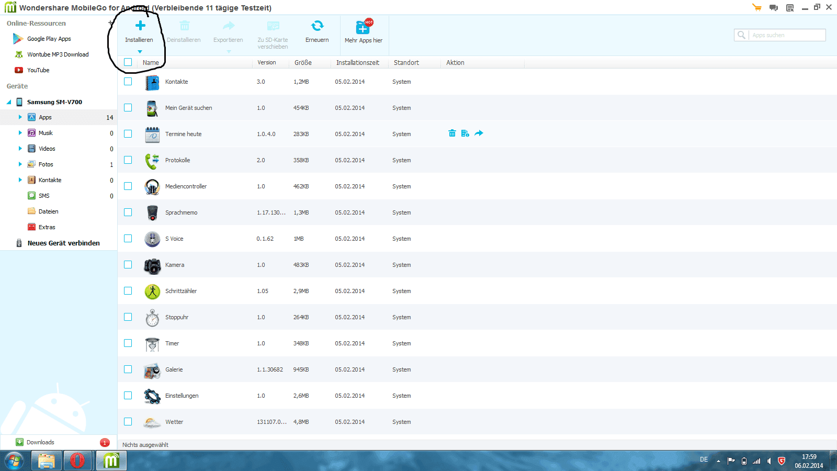Check the Stoppuhr checkbox
Viewport: 837px width, 471px height.
click(x=128, y=317)
